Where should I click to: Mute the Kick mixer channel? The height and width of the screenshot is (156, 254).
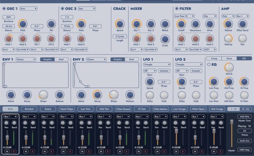[7, 151]
